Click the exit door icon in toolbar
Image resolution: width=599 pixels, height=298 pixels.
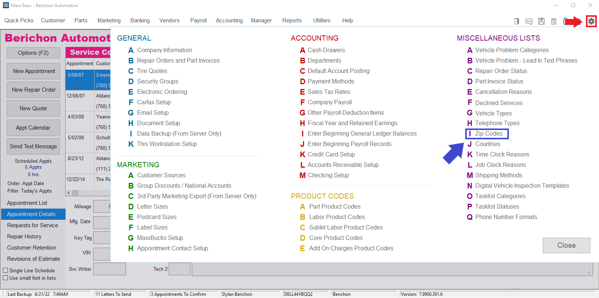tap(517, 21)
